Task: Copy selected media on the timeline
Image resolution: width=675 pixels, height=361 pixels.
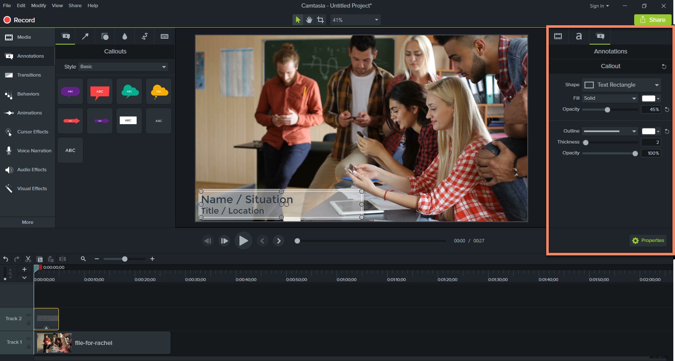Action: coord(40,259)
